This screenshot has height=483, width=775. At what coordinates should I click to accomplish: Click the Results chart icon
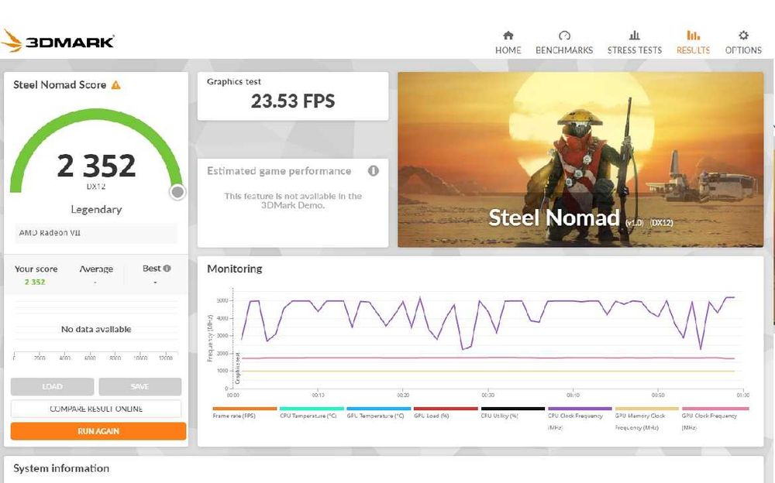[693, 36]
